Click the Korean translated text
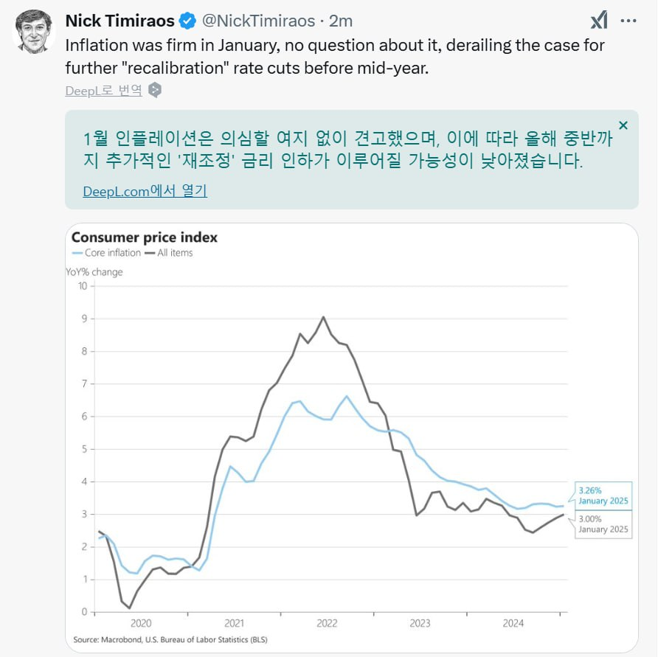This screenshot has width=658, height=657. point(333,150)
